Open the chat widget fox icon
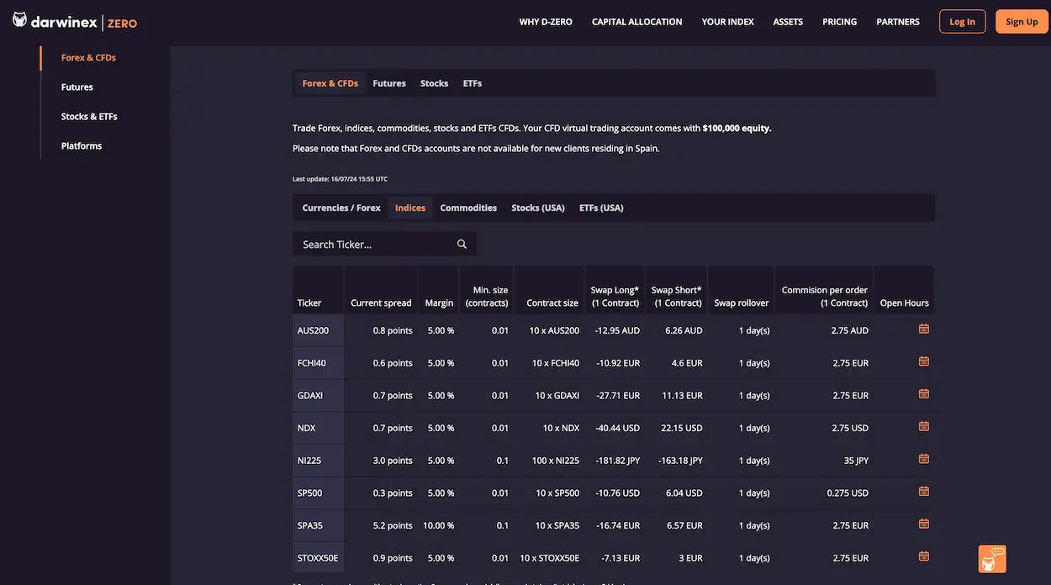Image resolution: width=1051 pixels, height=585 pixels. [991, 557]
